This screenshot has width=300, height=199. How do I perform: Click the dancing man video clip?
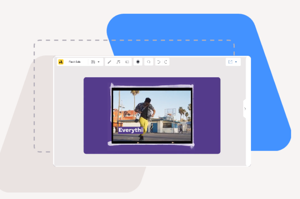[152, 115]
